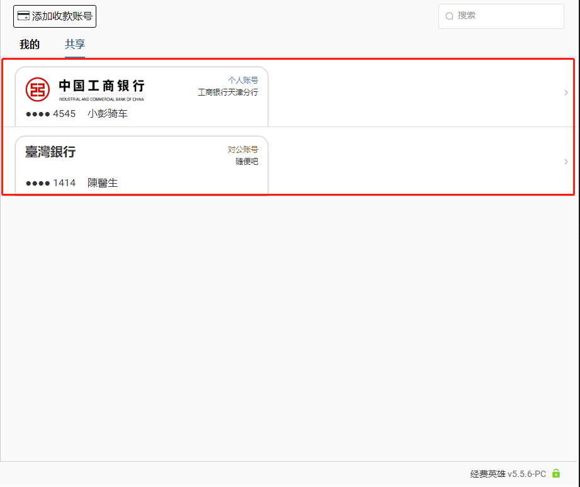The width and height of the screenshot is (580, 487).
Task: Click the 个人账号 account type label
Action: pyautogui.click(x=242, y=80)
